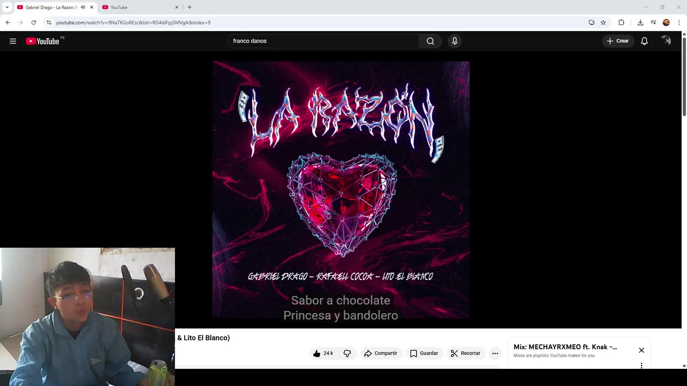
Task: Click the search magnifier button
Action: tap(430, 41)
